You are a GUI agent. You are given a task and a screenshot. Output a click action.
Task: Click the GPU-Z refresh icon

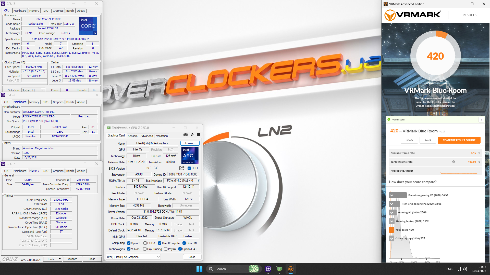(x=192, y=134)
